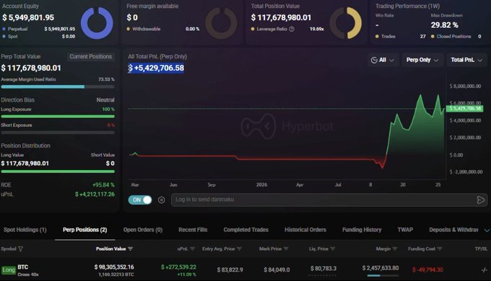
Task: Sort by Entry Avg. Price column icon
Action: pos(239,249)
